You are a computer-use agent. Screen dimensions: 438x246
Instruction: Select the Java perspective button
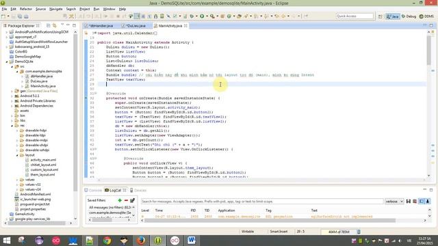pyautogui.click(x=392, y=16)
